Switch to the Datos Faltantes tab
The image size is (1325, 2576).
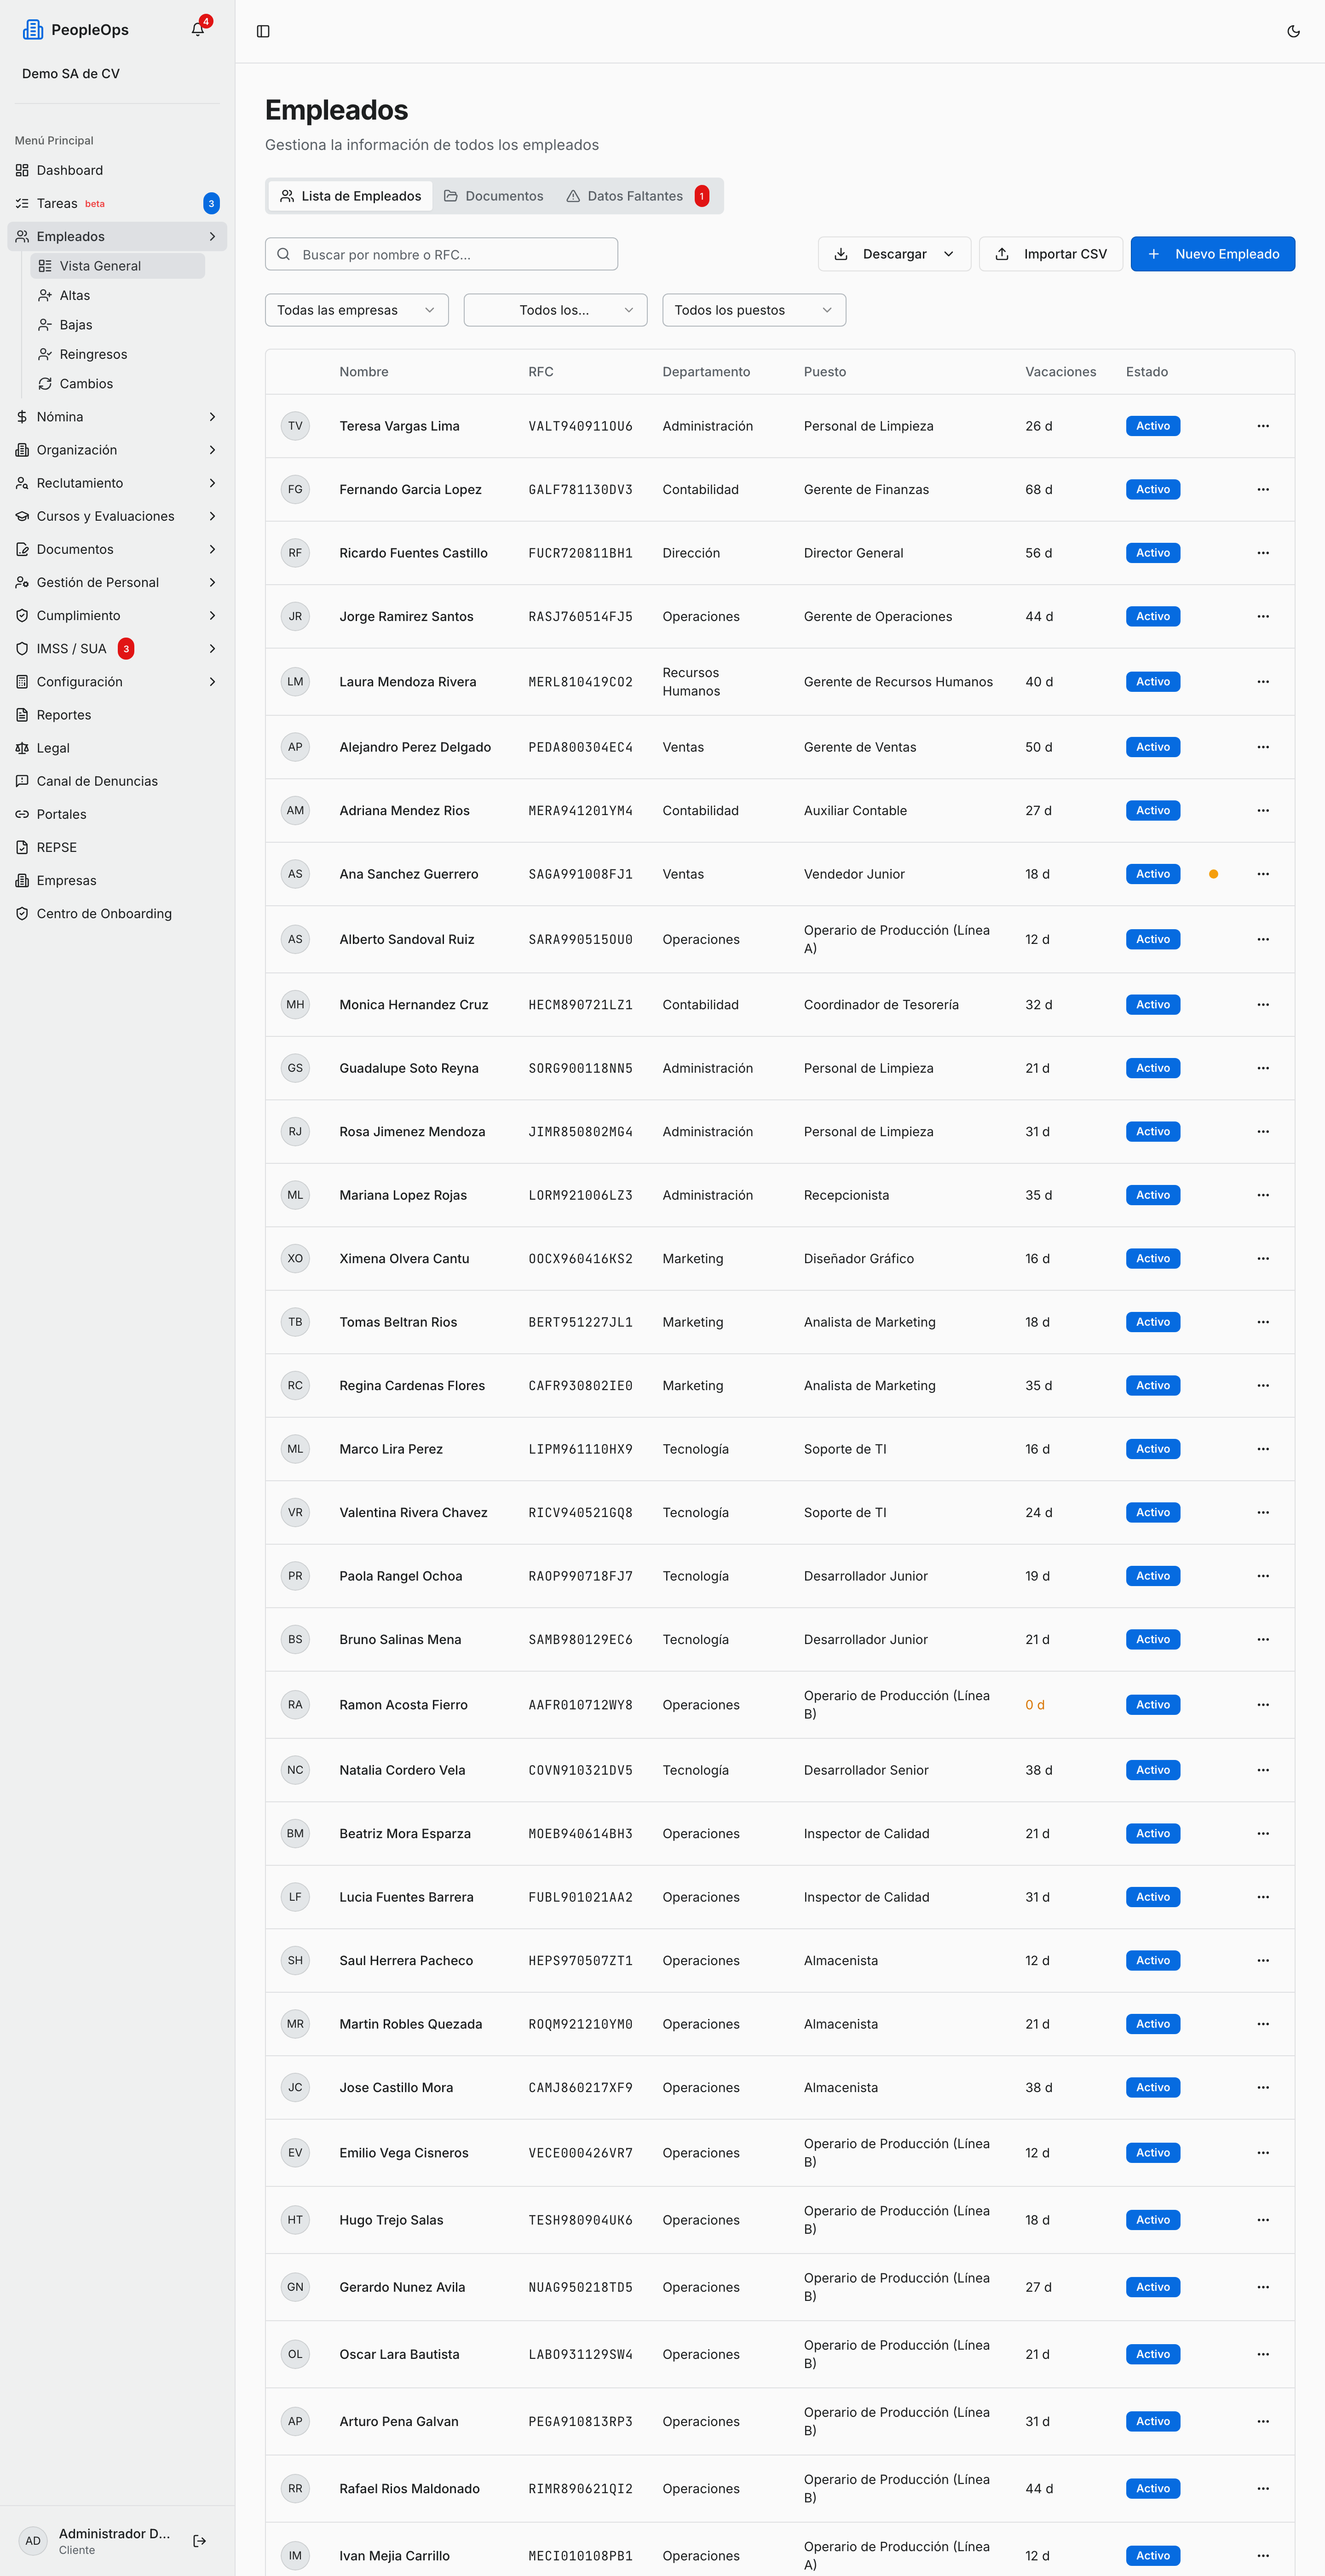click(638, 196)
